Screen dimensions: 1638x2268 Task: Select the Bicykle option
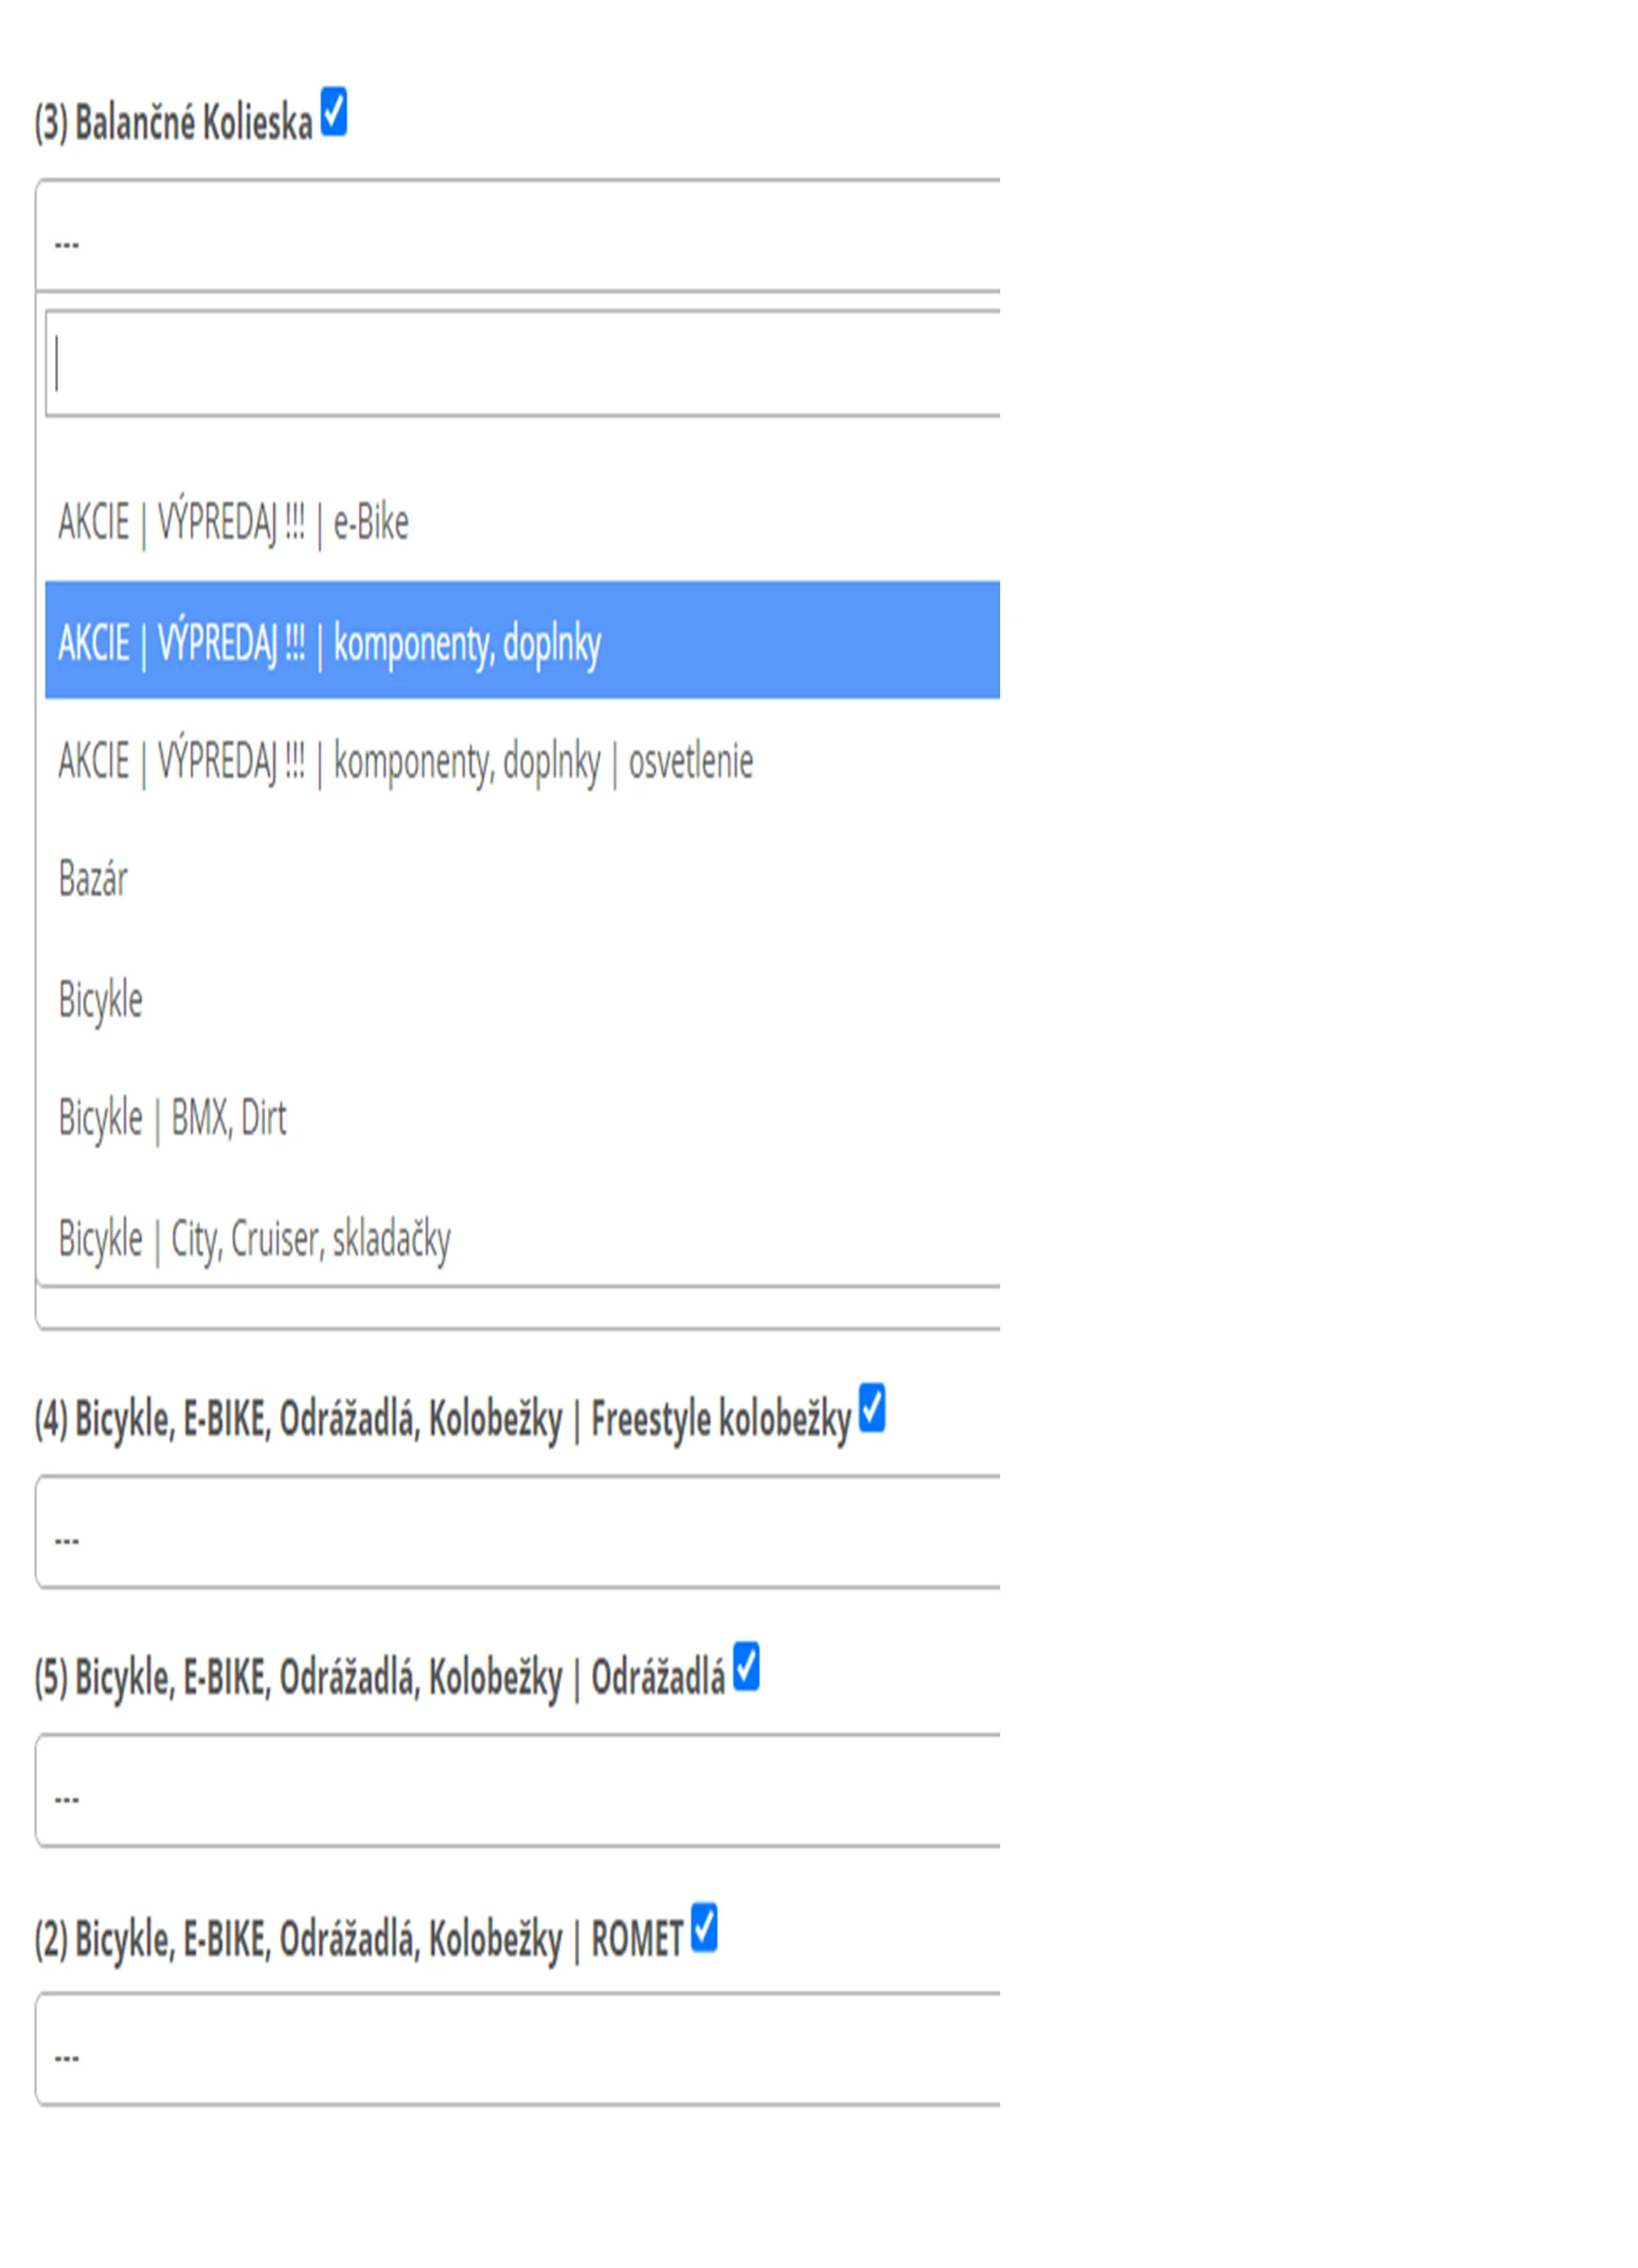tap(100, 999)
